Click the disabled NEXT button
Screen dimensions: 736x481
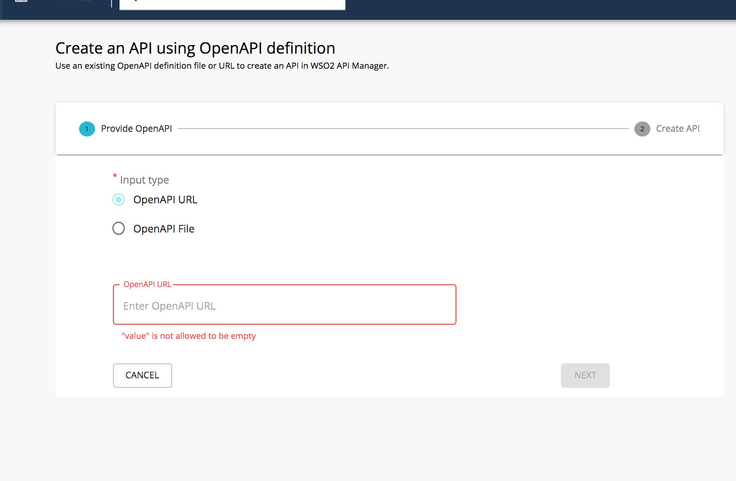point(585,375)
